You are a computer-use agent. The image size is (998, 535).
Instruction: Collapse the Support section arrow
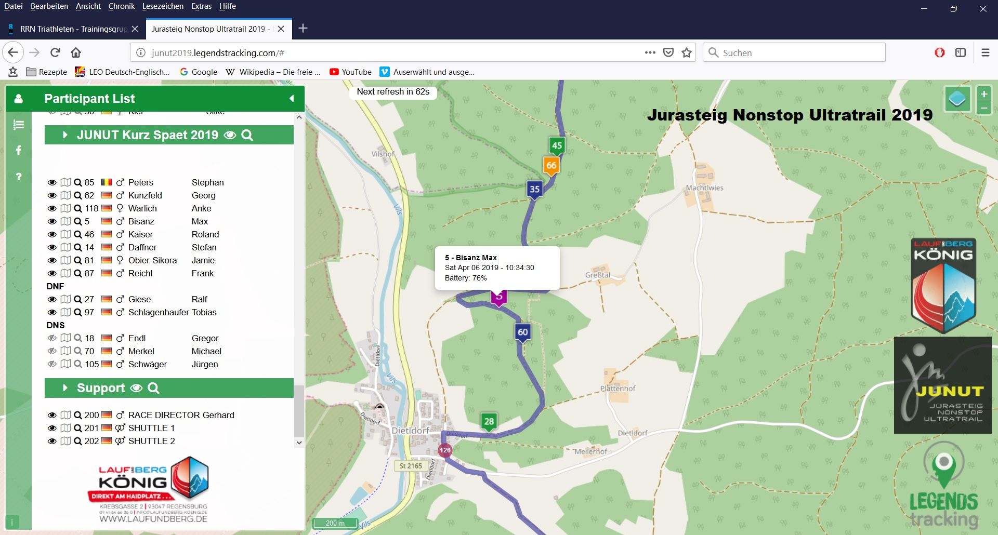(65, 388)
